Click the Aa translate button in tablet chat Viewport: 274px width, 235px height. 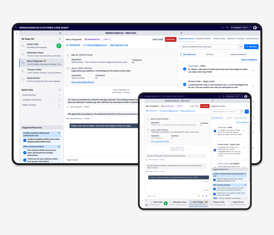point(206,190)
